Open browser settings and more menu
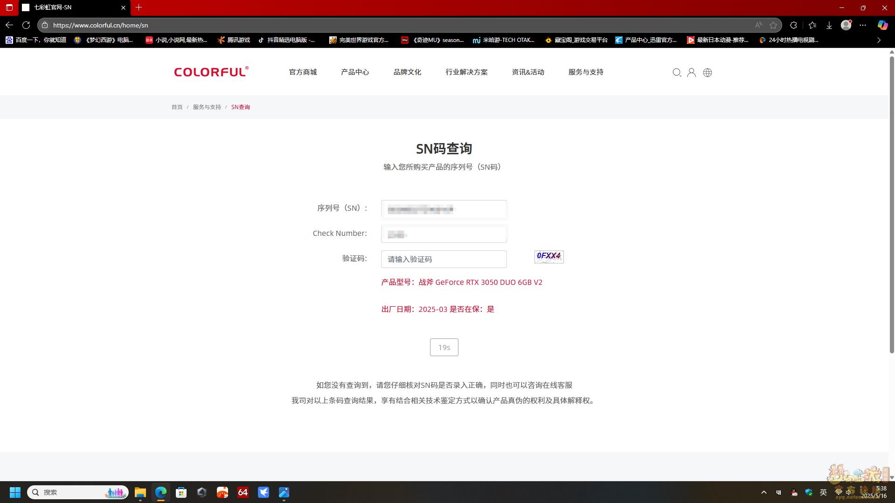Image resolution: width=895 pixels, height=503 pixels. point(863,25)
